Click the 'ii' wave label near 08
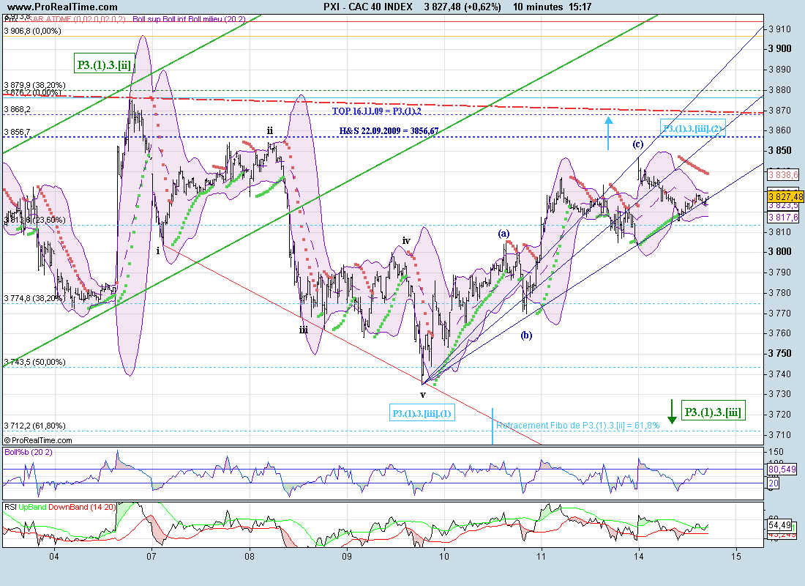This screenshot has width=805, height=586. 269,130
